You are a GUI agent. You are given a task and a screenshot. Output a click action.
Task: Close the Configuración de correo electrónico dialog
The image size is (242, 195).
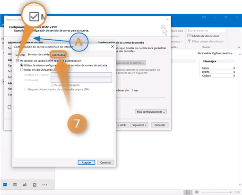coord(112,47)
